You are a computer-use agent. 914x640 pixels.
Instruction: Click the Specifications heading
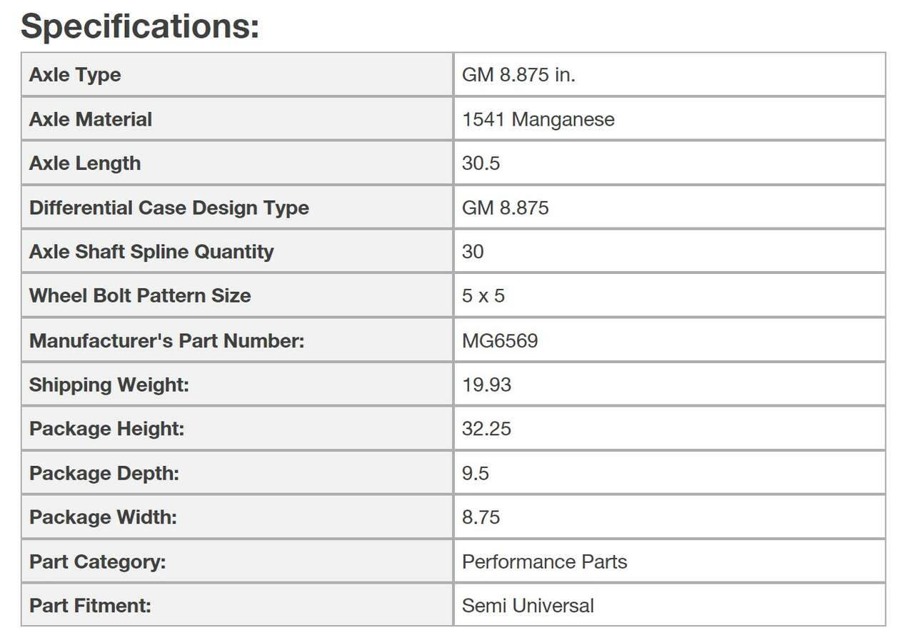pyautogui.click(x=140, y=26)
